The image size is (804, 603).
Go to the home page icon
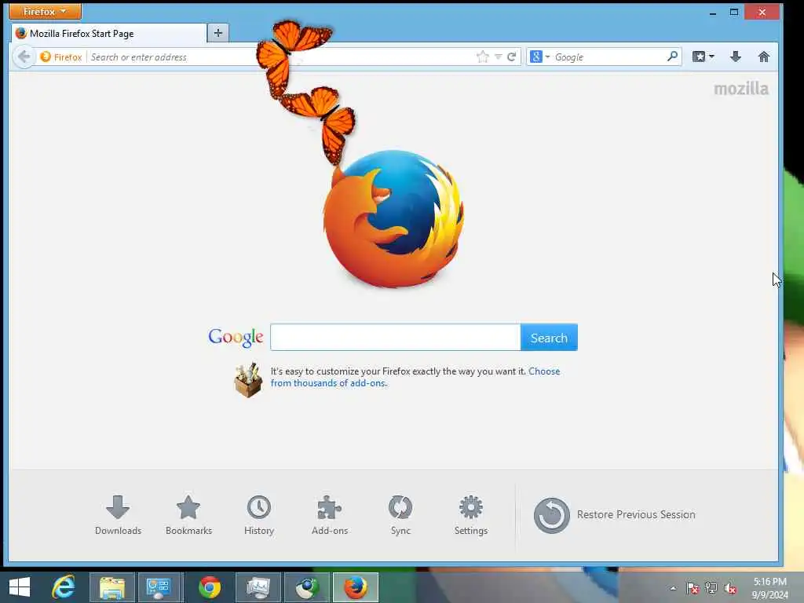pos(763,57)
